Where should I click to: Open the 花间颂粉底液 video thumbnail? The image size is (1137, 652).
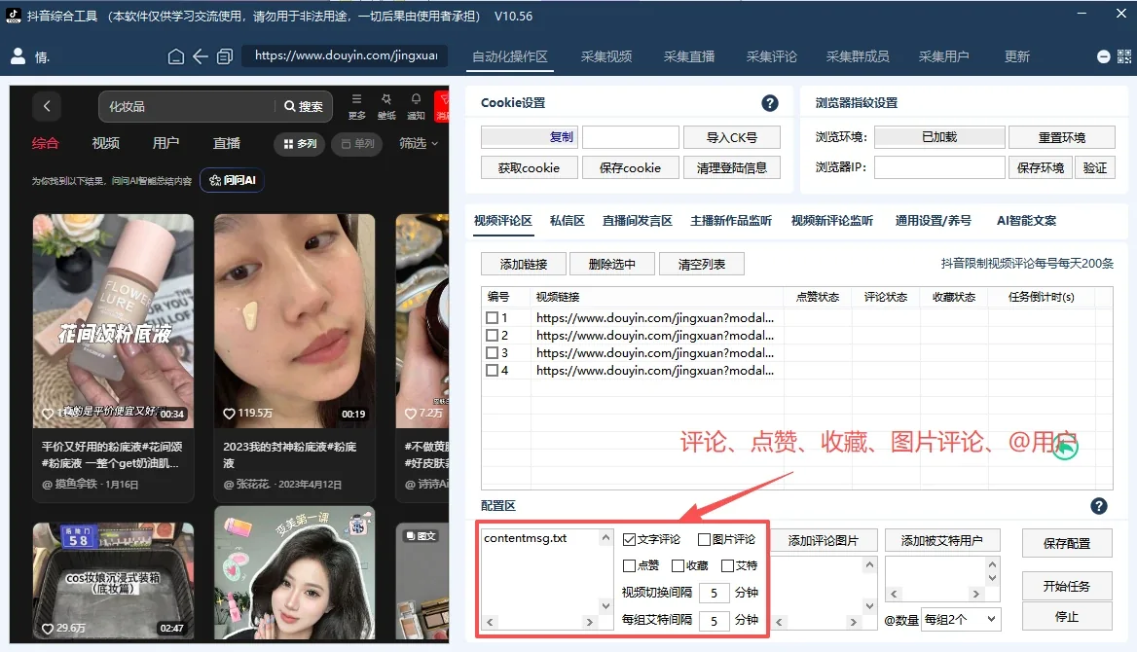(113, 320)
